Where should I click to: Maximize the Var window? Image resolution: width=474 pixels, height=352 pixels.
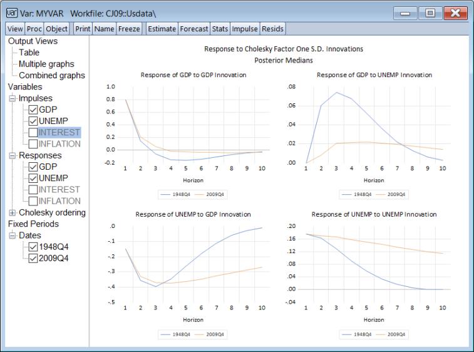(x=430, y=13)
